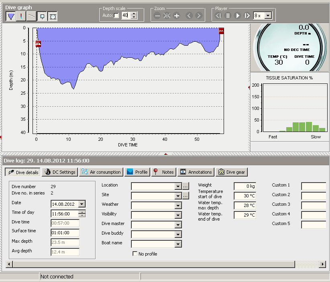Screen dimensions: 330x282
Task: Click the horizontal scrollbar thumb
Action: point(154,264)
